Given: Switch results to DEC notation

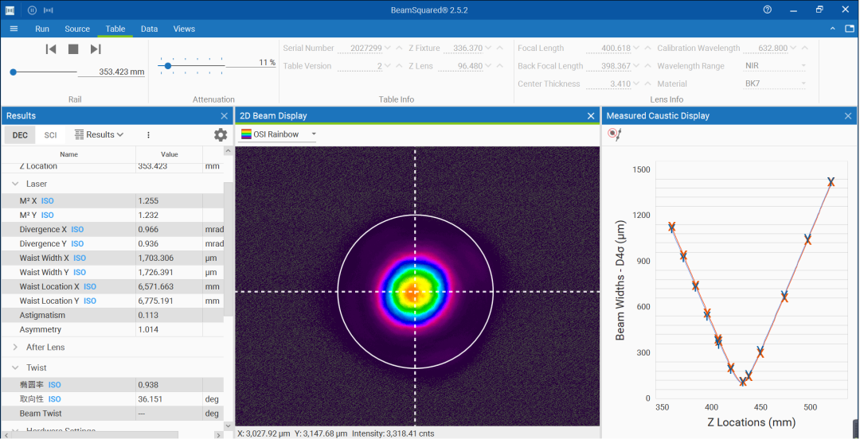Looking at the screenshot, I should 20,135.
